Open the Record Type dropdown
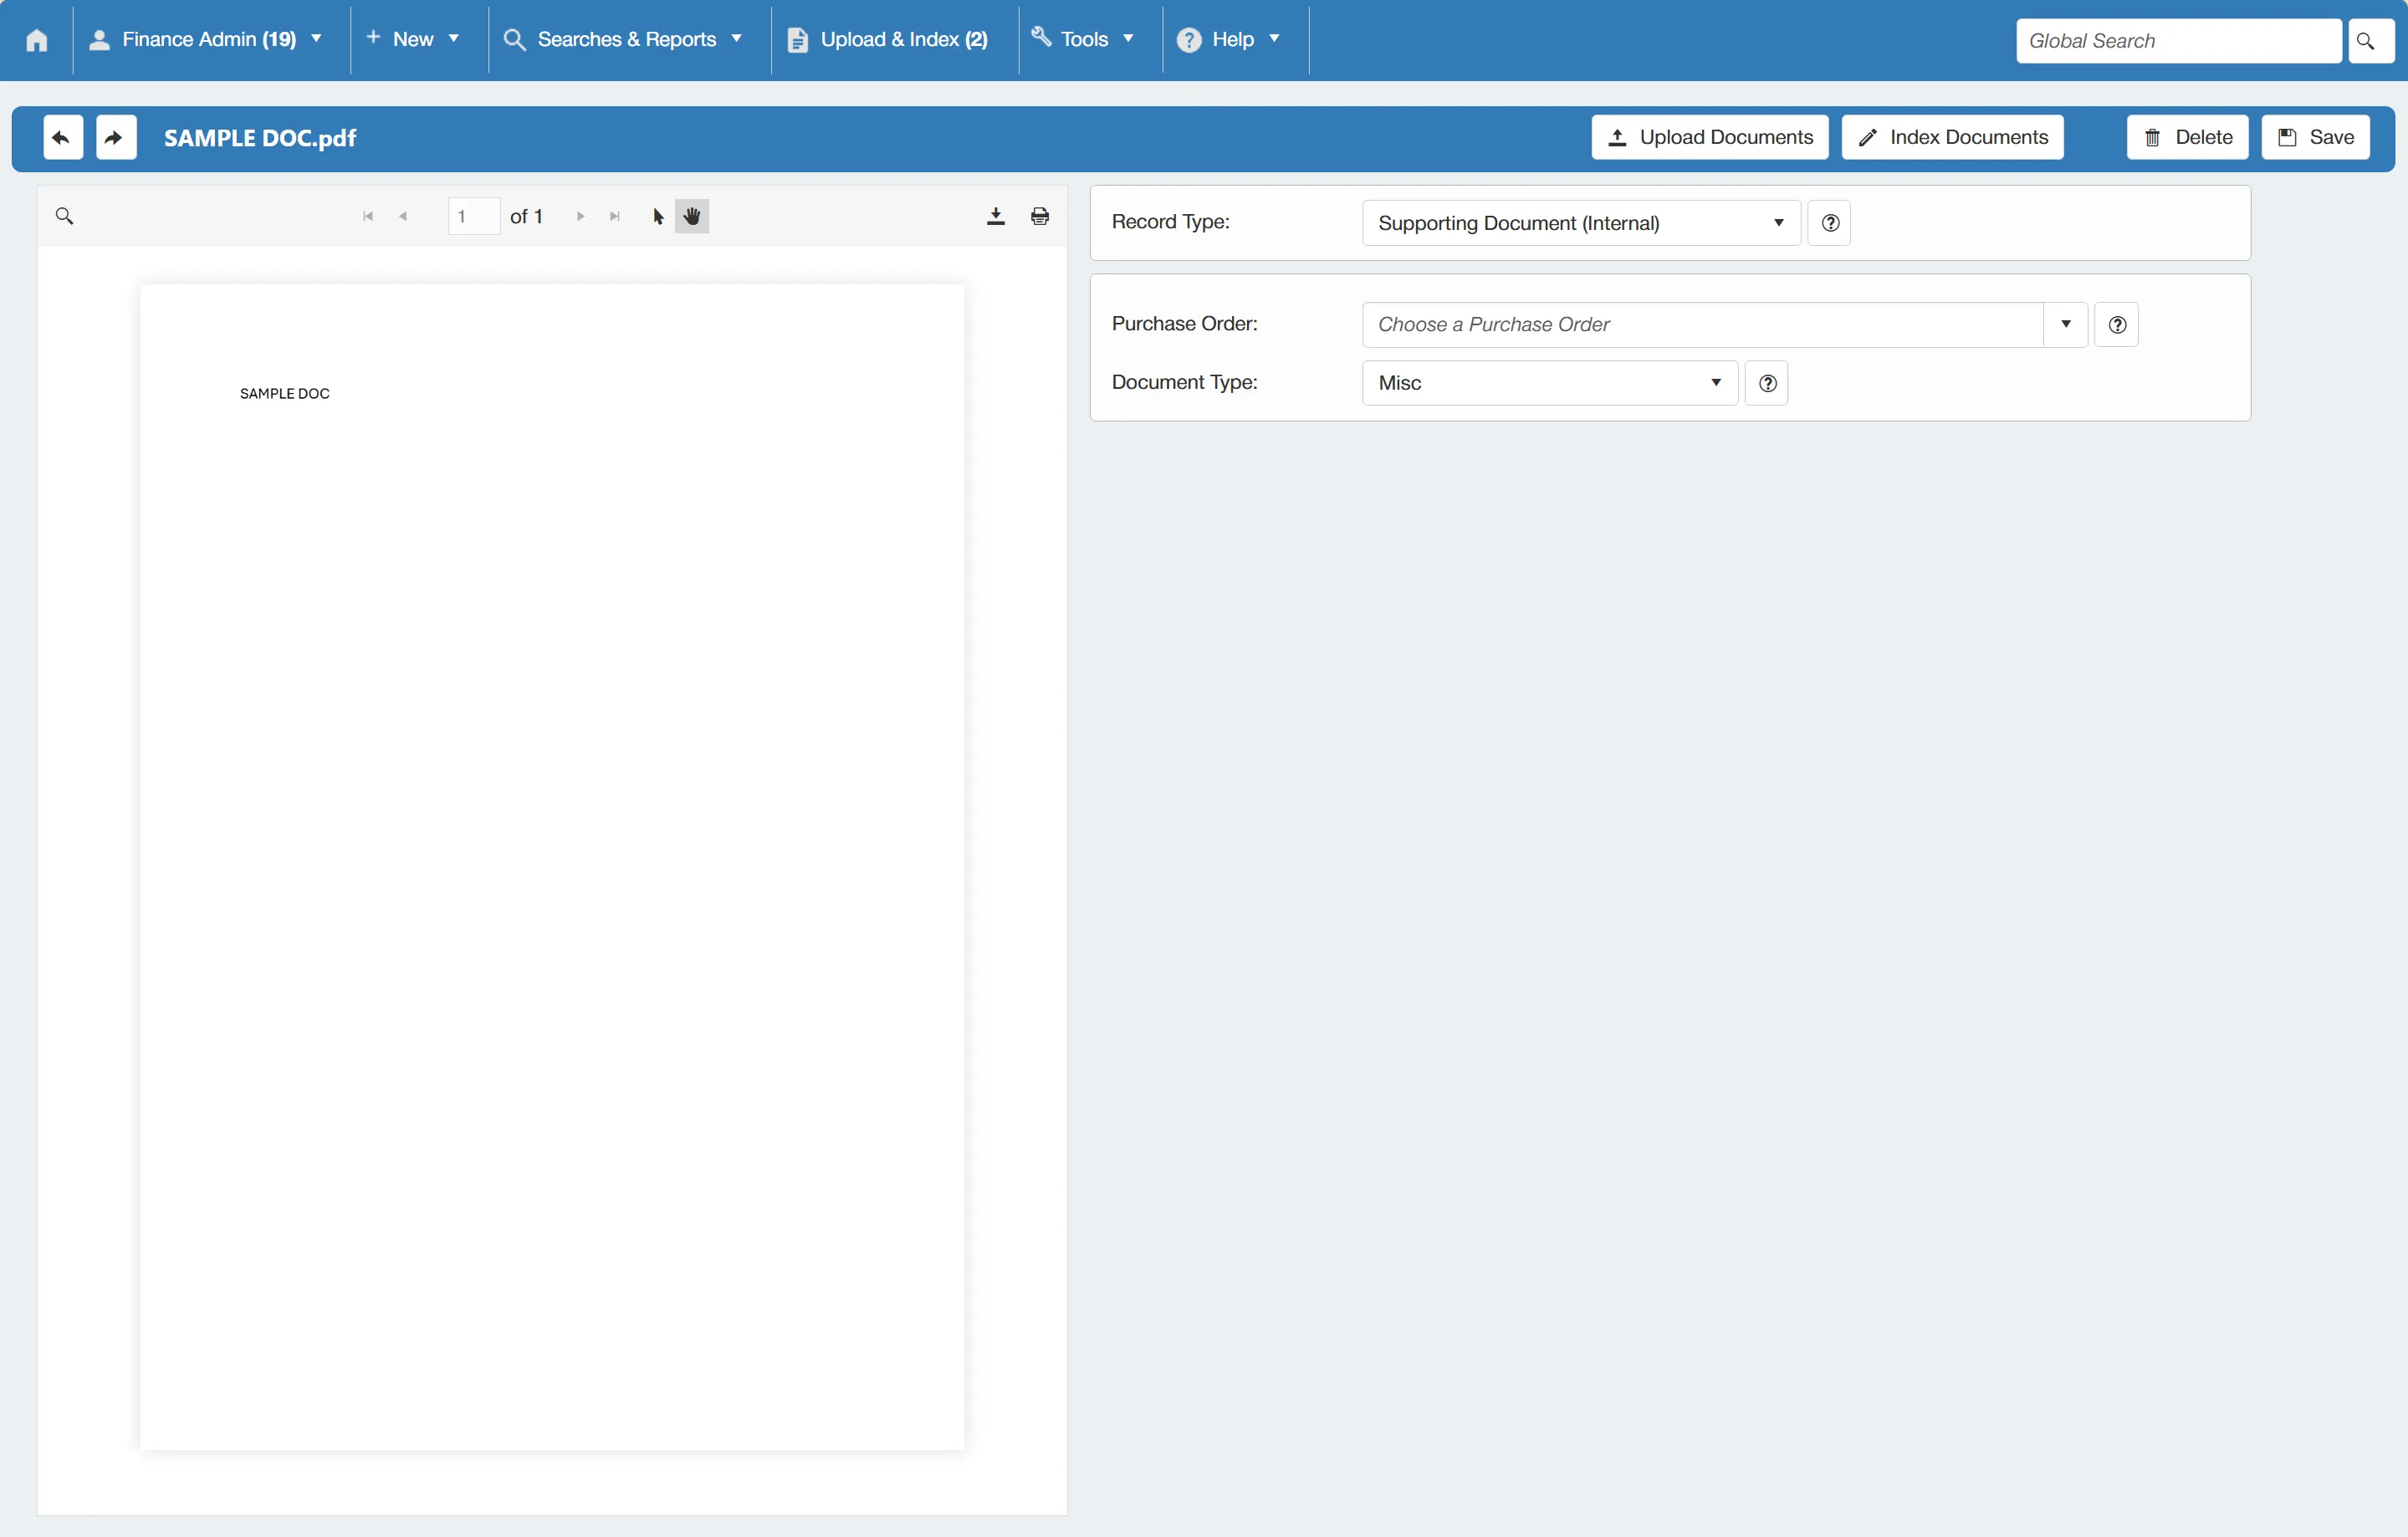 pos(1581,223)
